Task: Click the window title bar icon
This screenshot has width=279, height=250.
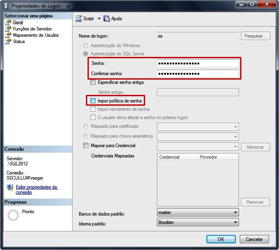Action: tap(6, 6)
